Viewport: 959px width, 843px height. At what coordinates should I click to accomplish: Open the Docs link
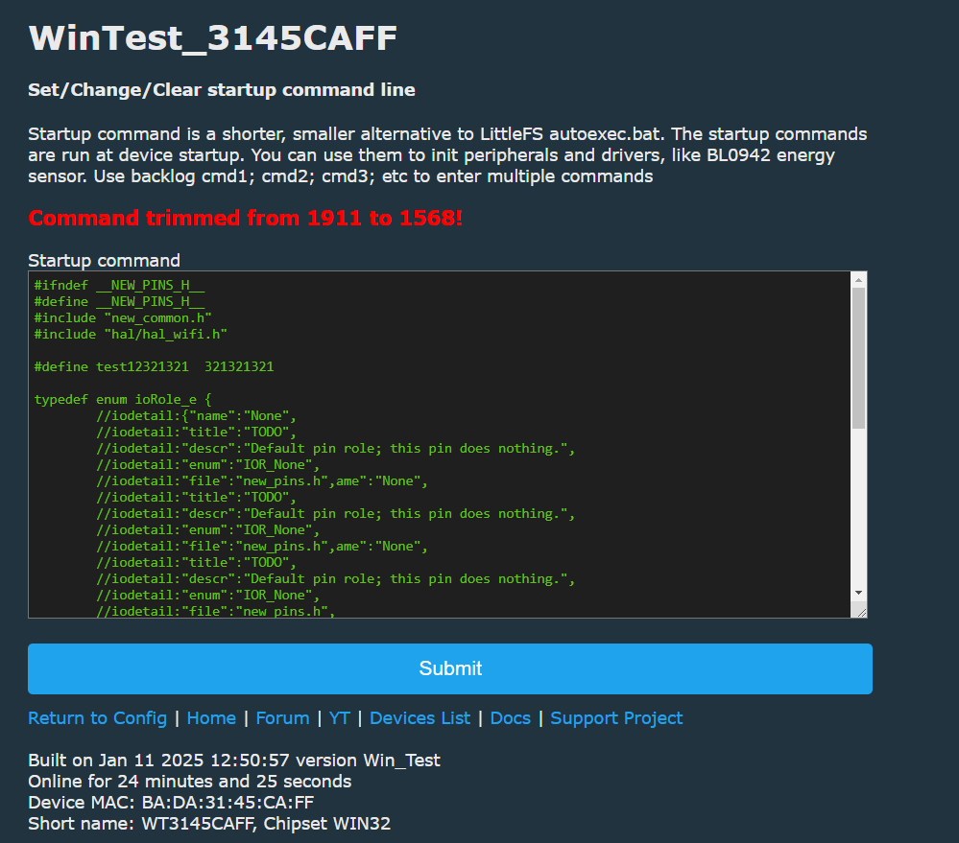(x=510, y=717)
